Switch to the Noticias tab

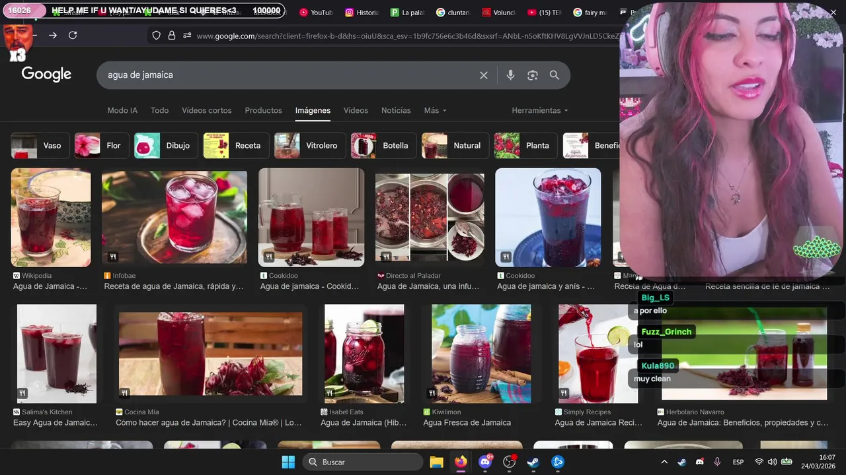(x=396, y=110)
